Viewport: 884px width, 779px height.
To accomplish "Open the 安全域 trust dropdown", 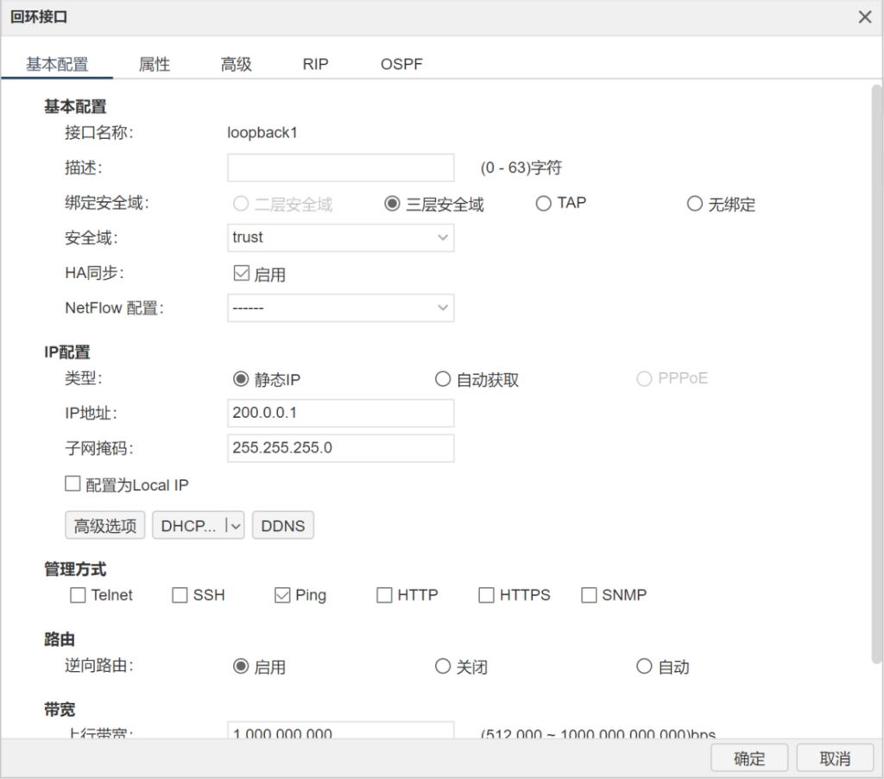I will pyautogui.click(x=340, y=237).
